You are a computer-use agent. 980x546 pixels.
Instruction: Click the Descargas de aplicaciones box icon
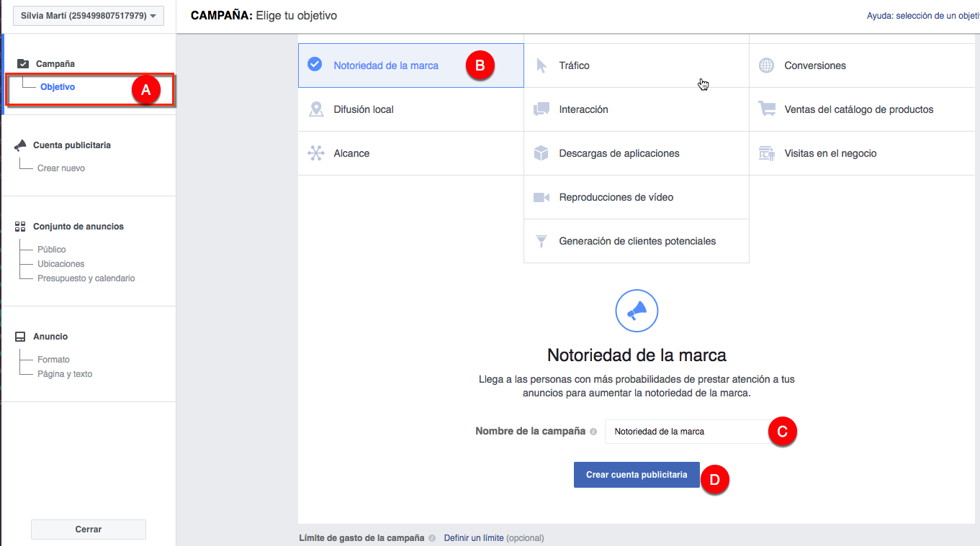pyautogui.click(x=541, y=153)
